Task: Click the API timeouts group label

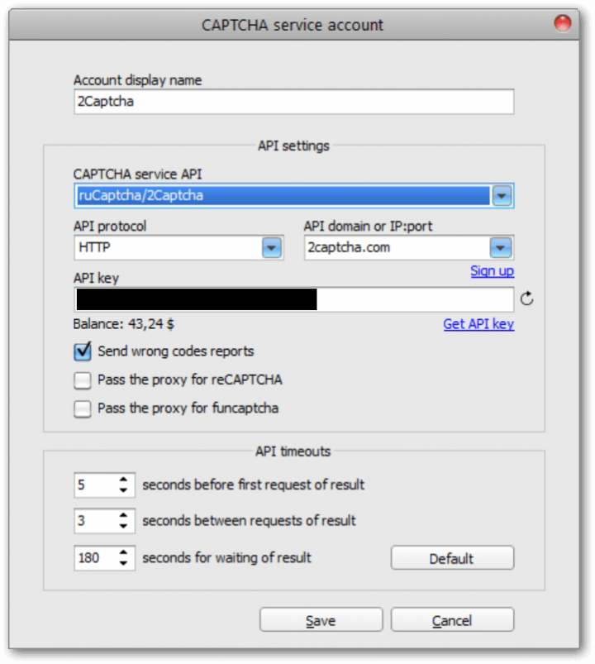Action: click(x=293, y=451)
